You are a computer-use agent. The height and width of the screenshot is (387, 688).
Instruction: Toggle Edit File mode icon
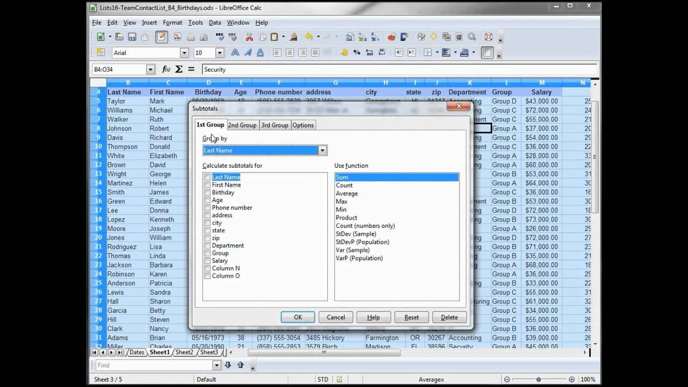coord(161,37)
